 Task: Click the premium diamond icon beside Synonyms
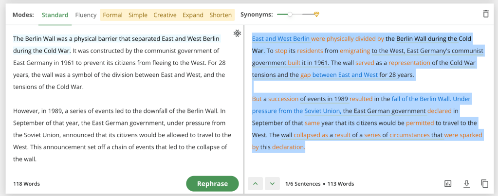[x=316, y=14]
